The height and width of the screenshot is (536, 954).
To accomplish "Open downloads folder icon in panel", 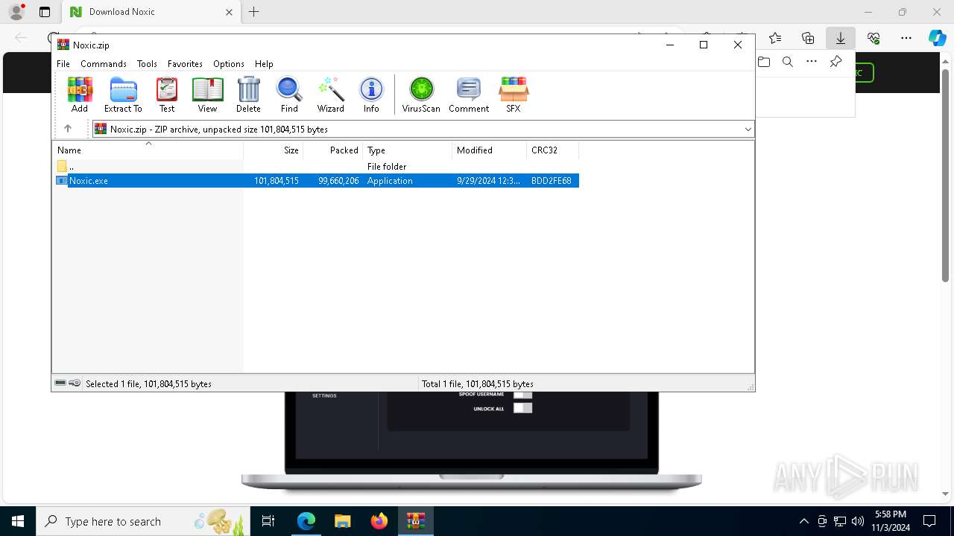I will click(764, 62).
